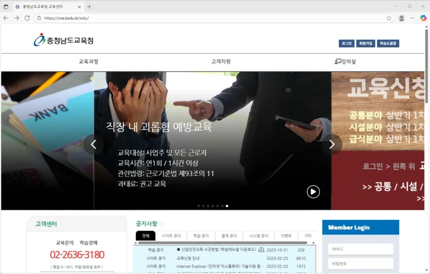
Task: Open the 고객지원 menu
Action: coord(221,62)
